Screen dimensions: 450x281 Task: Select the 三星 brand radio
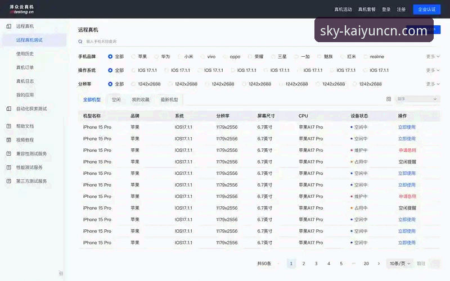[x=273, y=57]
